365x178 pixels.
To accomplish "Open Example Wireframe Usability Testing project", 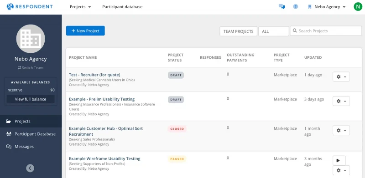I will coord(104,159).
